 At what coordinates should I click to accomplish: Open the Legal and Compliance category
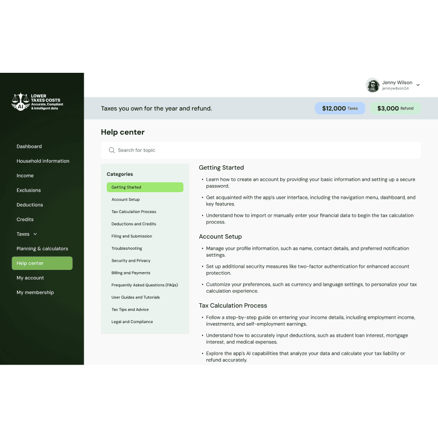click(x=132, y=322)
